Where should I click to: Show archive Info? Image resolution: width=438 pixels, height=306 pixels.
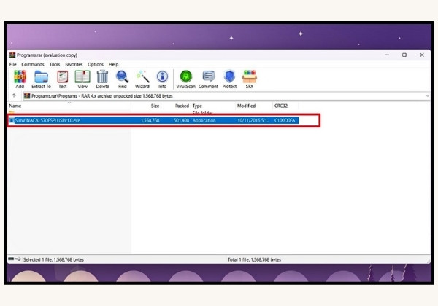click(x=162, y=79)
